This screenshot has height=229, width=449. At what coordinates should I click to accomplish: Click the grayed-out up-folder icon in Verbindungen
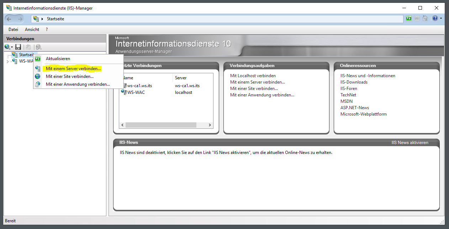pyautogui.click(x=28, y=47)
